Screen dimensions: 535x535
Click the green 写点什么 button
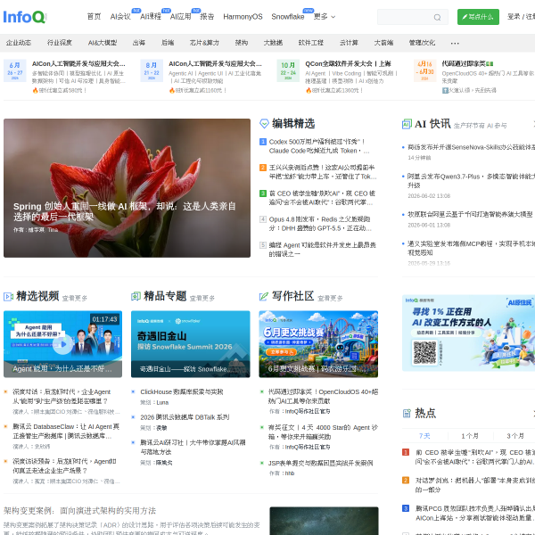coord(478,17)
